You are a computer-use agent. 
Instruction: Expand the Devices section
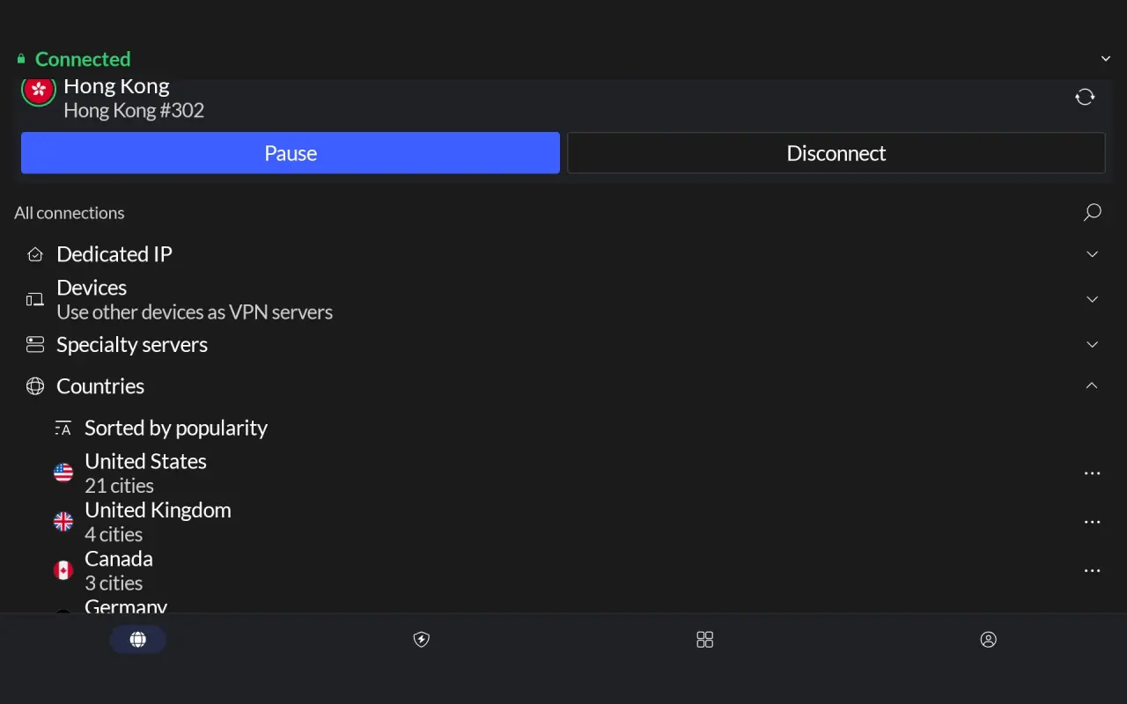[x=1092, y=299]
